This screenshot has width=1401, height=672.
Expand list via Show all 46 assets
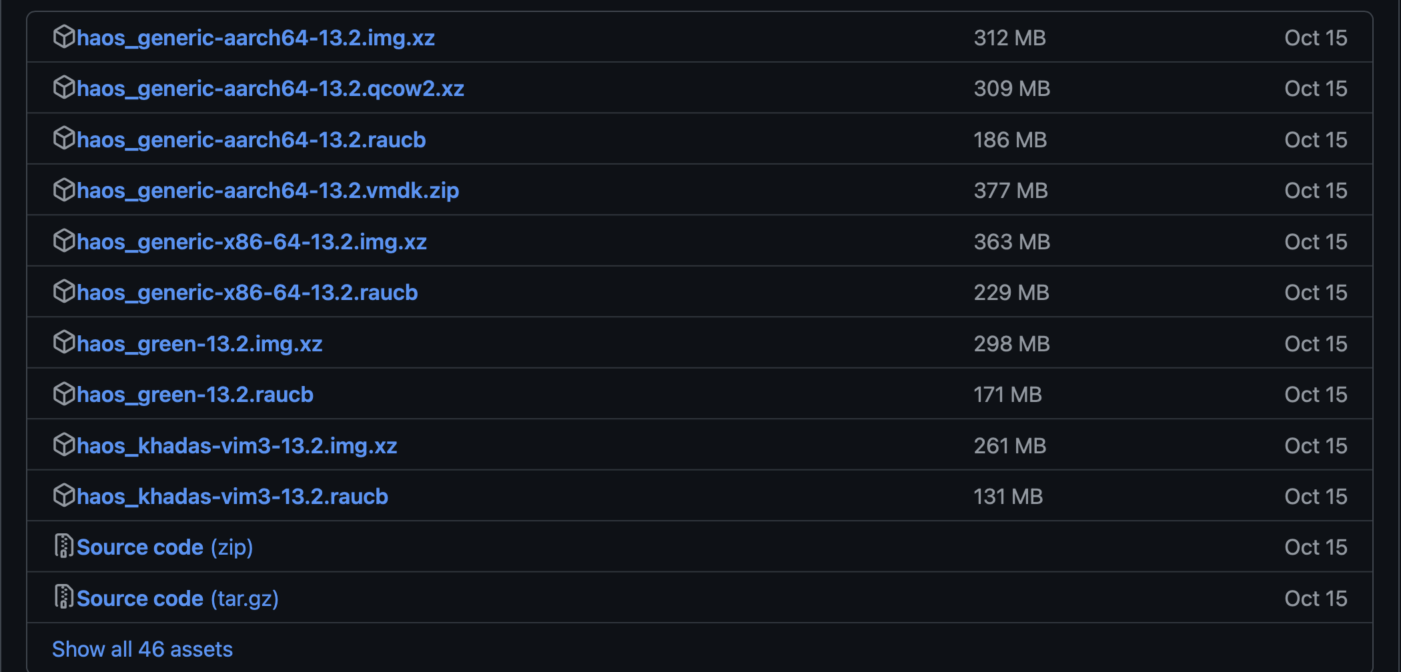142,649
